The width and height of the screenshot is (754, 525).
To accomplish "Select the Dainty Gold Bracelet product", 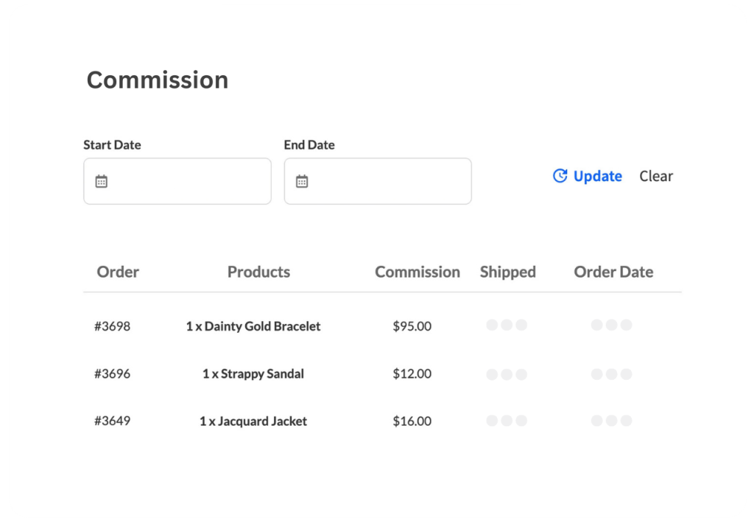I will [x=253, y=326].
